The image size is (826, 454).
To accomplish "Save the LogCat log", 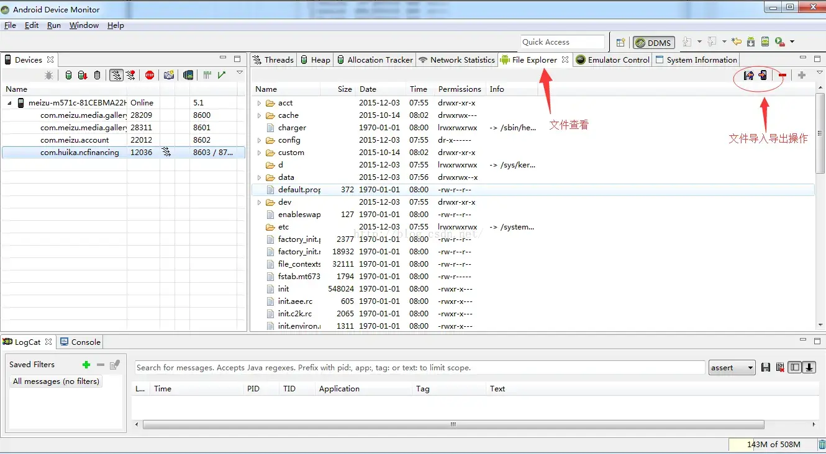I will click(766, 367).
